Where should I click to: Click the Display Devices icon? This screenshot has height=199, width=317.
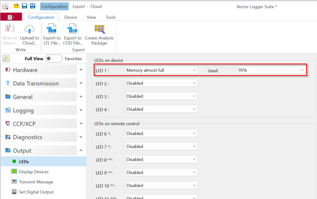tap(14, 171)
